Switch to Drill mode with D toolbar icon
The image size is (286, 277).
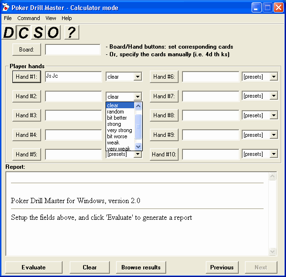pyautogui.click(x=9, y=32)
